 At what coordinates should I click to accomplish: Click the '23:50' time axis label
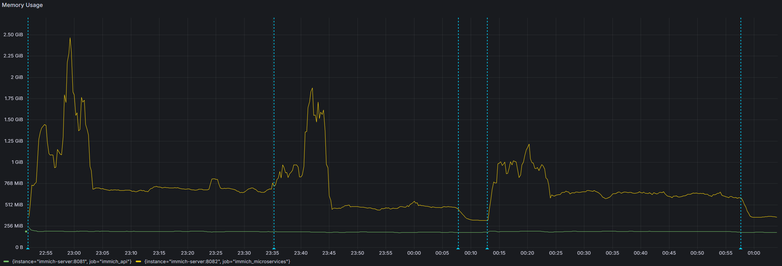[x=357, y=253]
